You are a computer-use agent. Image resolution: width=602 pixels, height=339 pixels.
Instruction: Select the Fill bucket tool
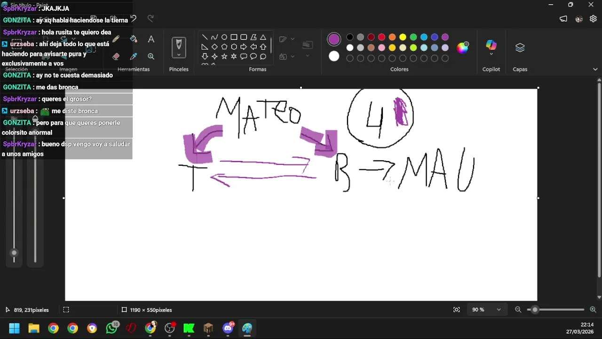(134, 39)
